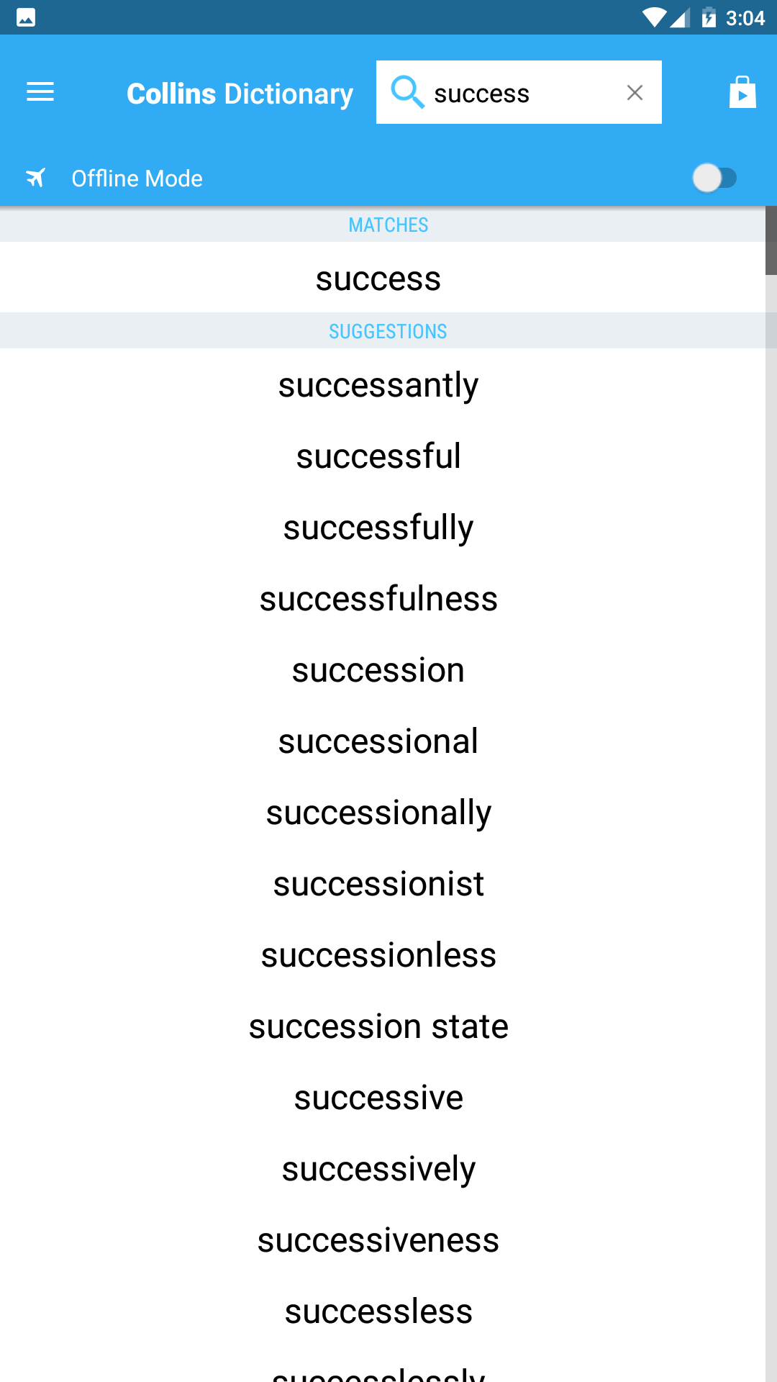
Task: Choose "successfully" from suggestions
Action: point(378,528)
